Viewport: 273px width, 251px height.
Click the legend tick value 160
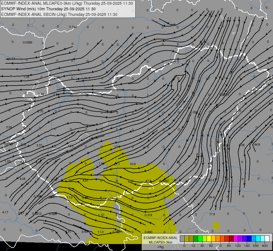pyautogui.click(x=247, y=246)
